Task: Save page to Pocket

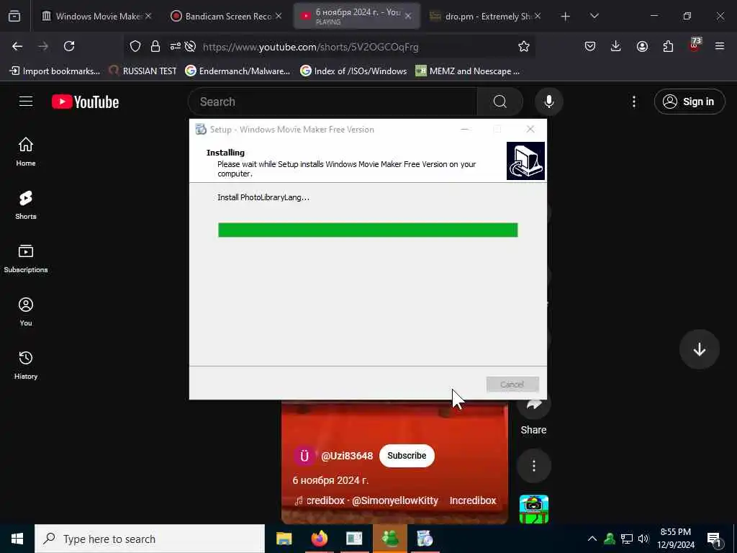Action: 590,46
